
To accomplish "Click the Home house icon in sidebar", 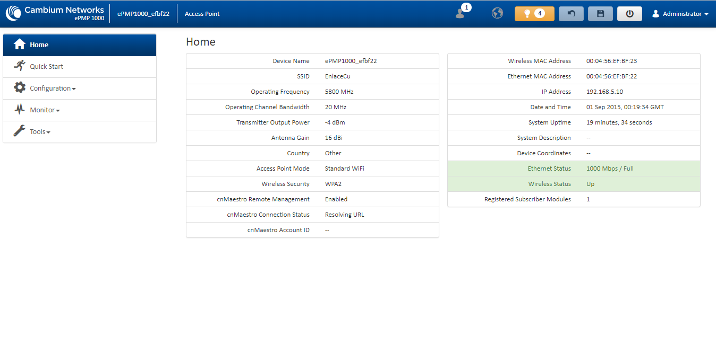I will [x=20, y=45].
